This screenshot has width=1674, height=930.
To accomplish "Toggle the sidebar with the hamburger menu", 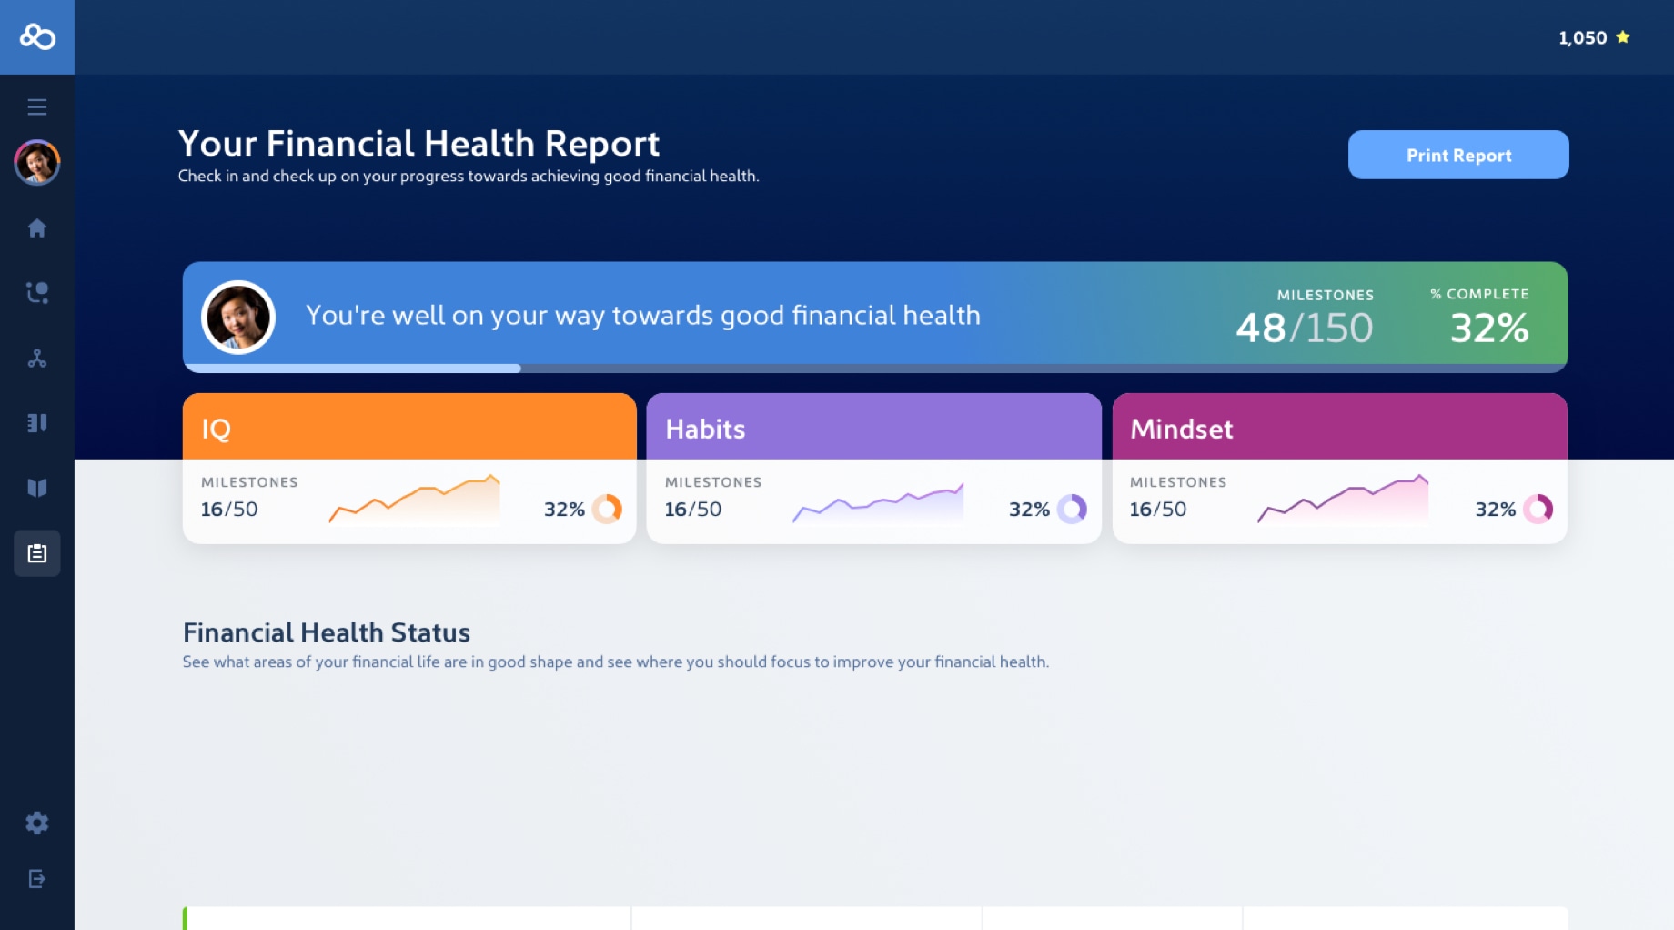I will point(36,106).
